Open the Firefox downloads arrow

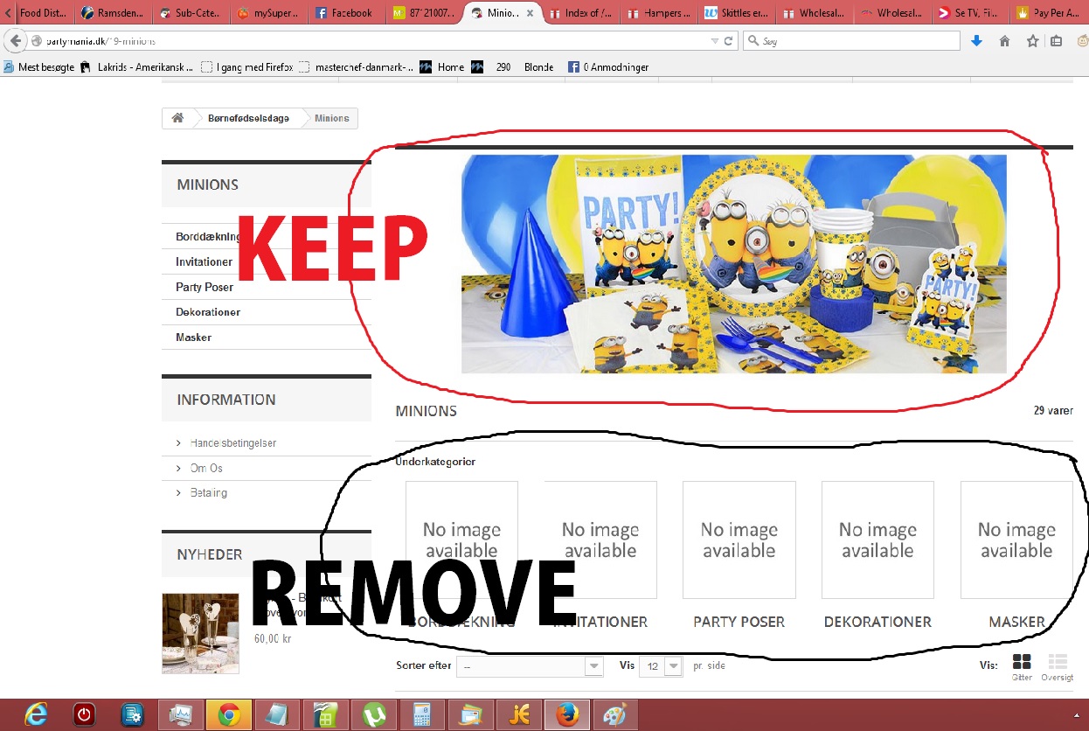(977, 41)
